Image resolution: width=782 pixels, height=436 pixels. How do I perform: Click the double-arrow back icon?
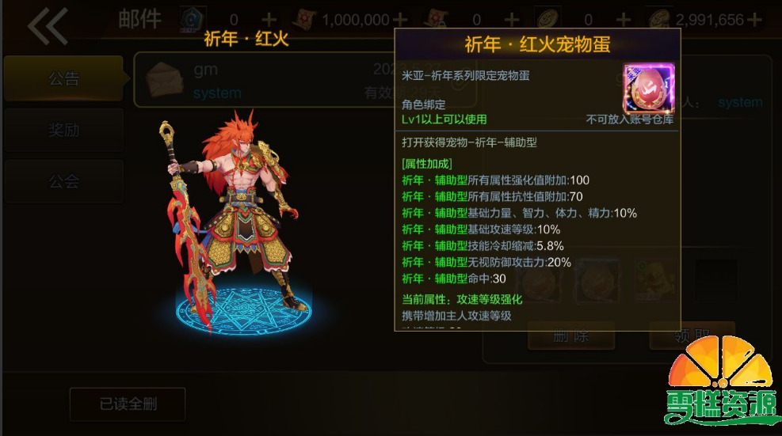click(x=48, y=26)
